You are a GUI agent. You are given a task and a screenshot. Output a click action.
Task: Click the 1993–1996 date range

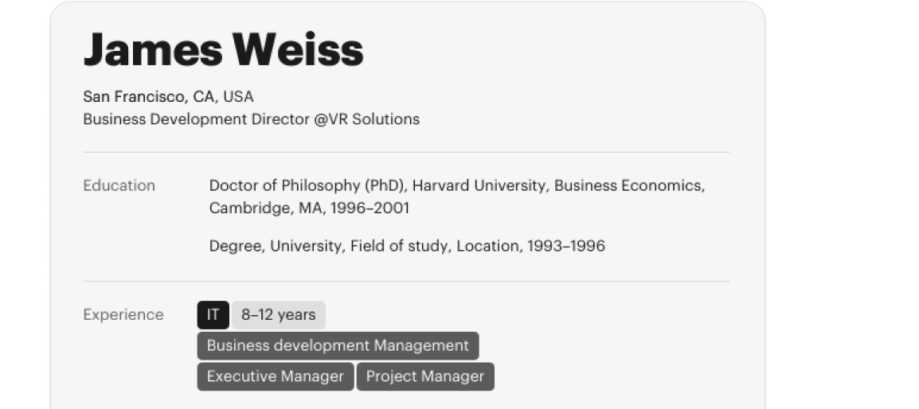tap(566, 246)
